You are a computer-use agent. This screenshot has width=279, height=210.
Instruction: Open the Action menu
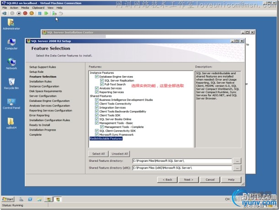pyautogui.click(x=14, y=8)
